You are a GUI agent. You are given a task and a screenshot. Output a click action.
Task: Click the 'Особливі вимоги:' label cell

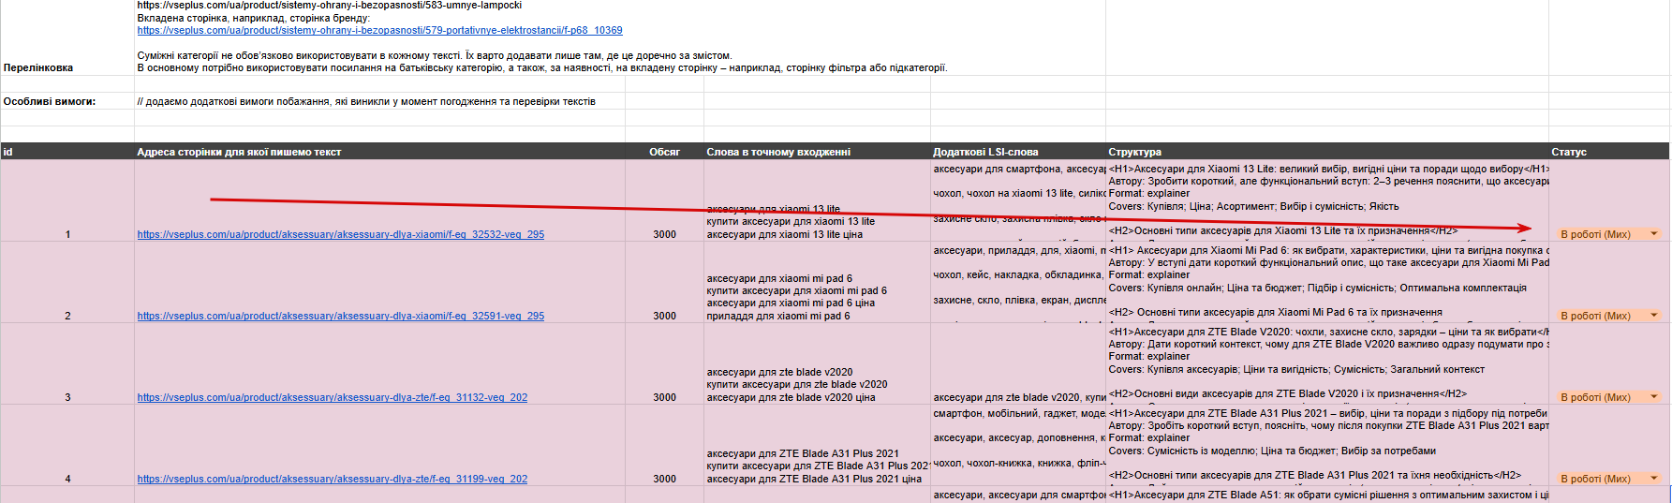tap(67, 101)
